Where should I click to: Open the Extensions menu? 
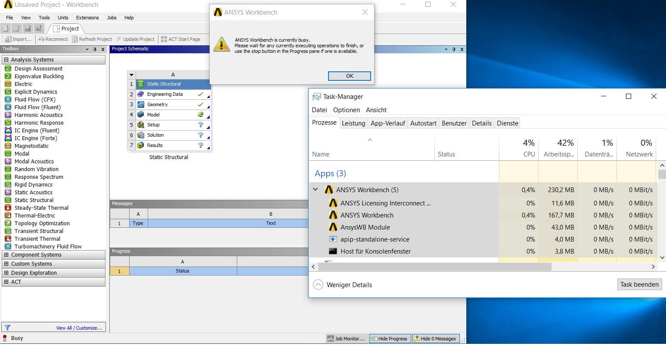(x=87, y=18)
